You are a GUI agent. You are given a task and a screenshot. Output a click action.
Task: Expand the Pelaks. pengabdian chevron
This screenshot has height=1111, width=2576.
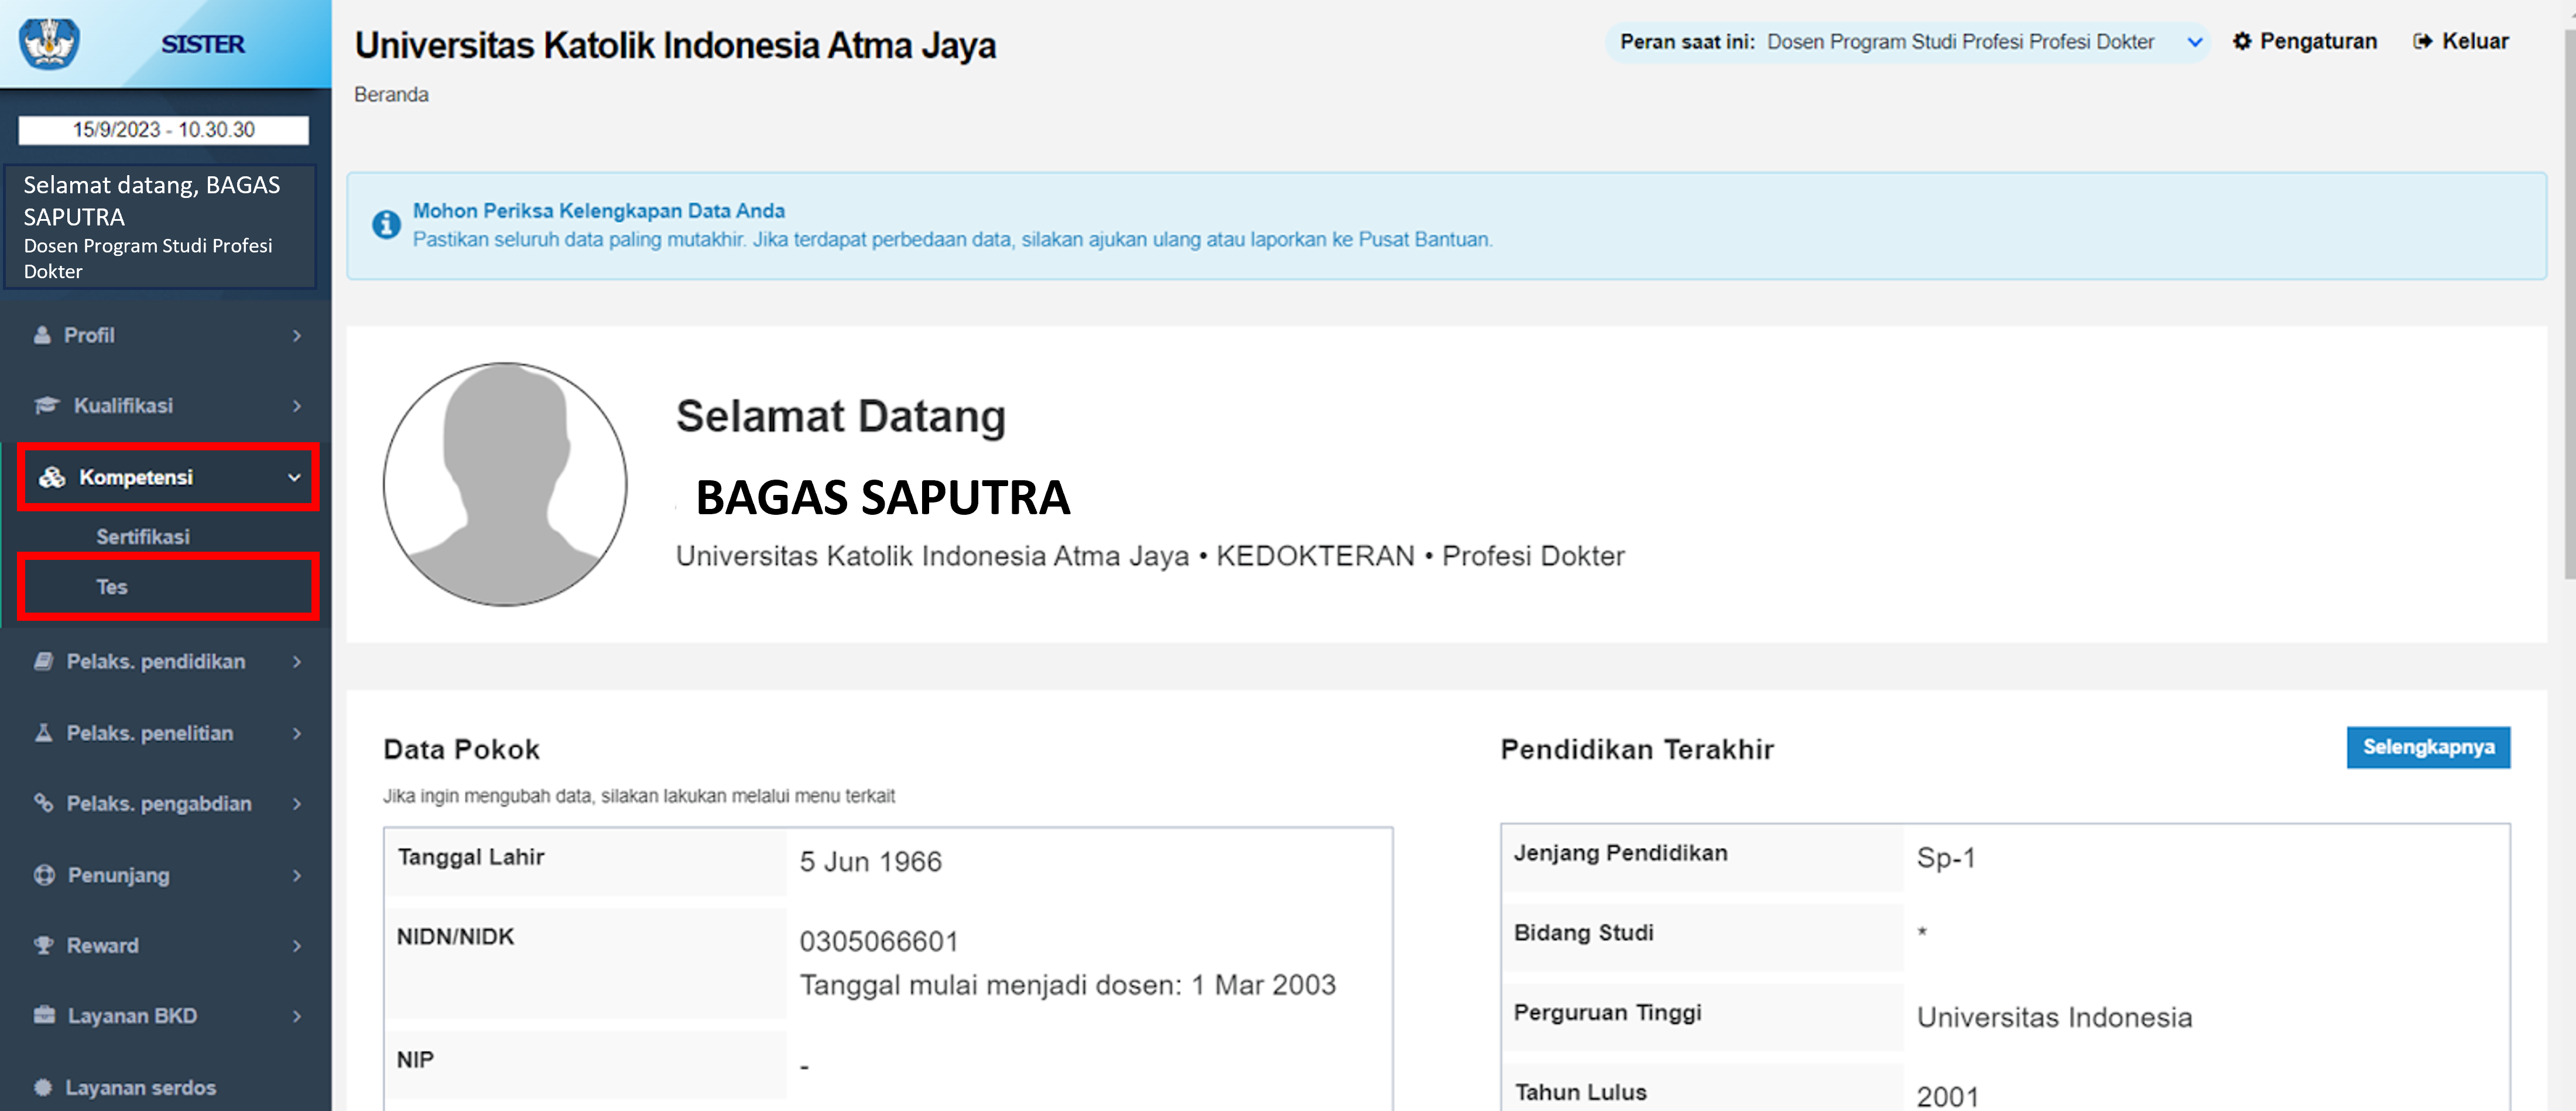[x=297, y=804]
